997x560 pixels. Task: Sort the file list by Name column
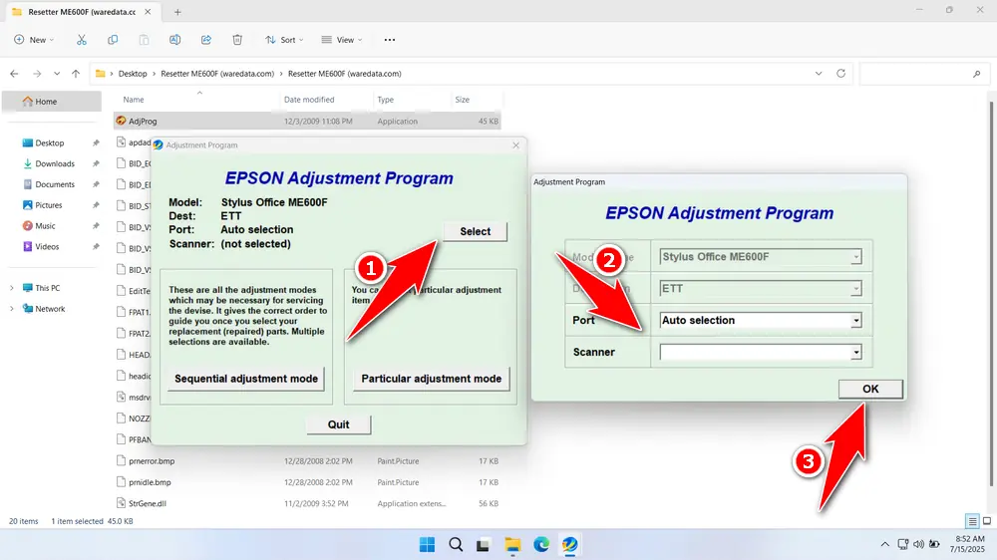[134, 100]
